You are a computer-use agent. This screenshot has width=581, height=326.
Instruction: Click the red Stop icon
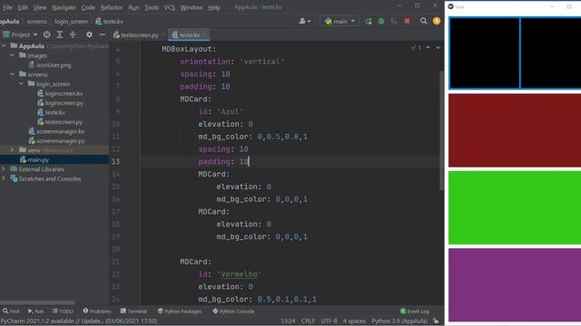(407, 21)
